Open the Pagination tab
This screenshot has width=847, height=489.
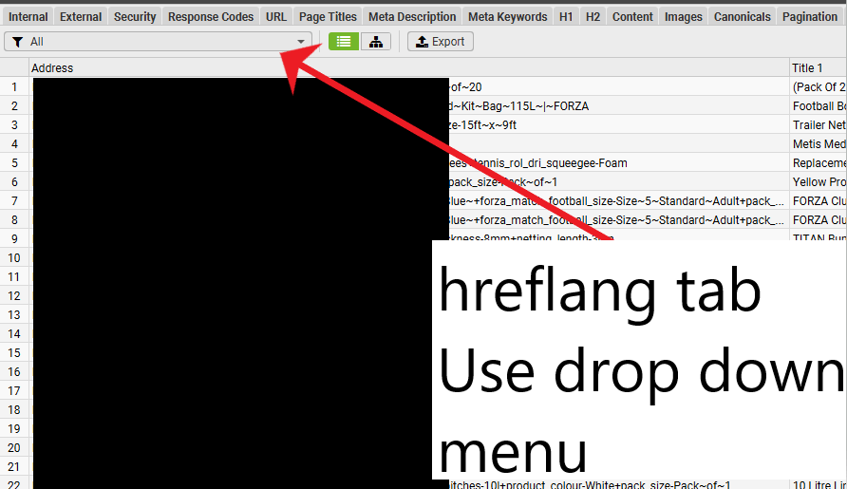(x=810, y=17)
